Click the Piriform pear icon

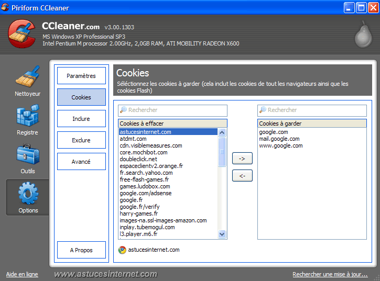(363, 34)
